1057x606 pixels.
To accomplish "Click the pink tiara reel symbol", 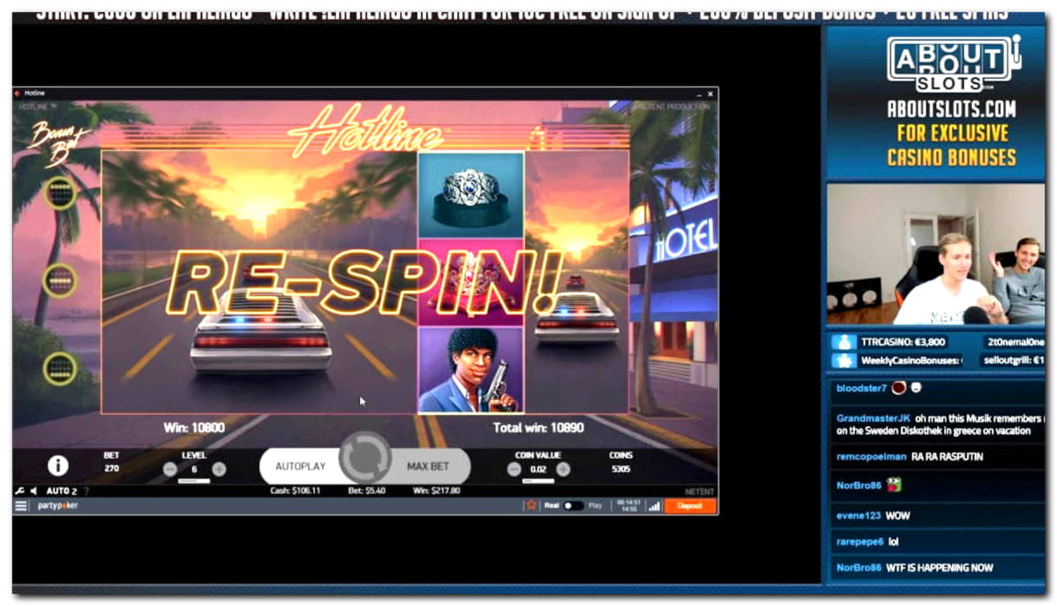I will [470, 282].
